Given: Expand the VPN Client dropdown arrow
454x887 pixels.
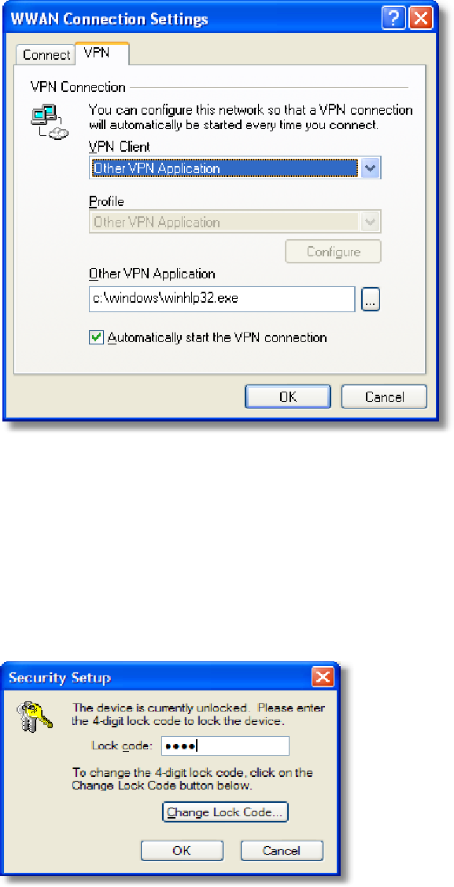Looking at the screenshot, I should point(371,168).
